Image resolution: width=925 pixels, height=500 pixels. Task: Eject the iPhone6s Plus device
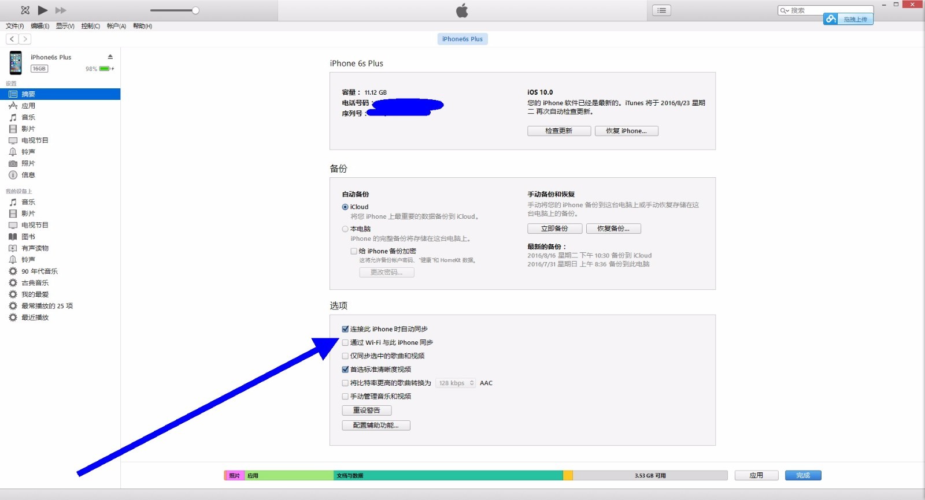(110, 57)
